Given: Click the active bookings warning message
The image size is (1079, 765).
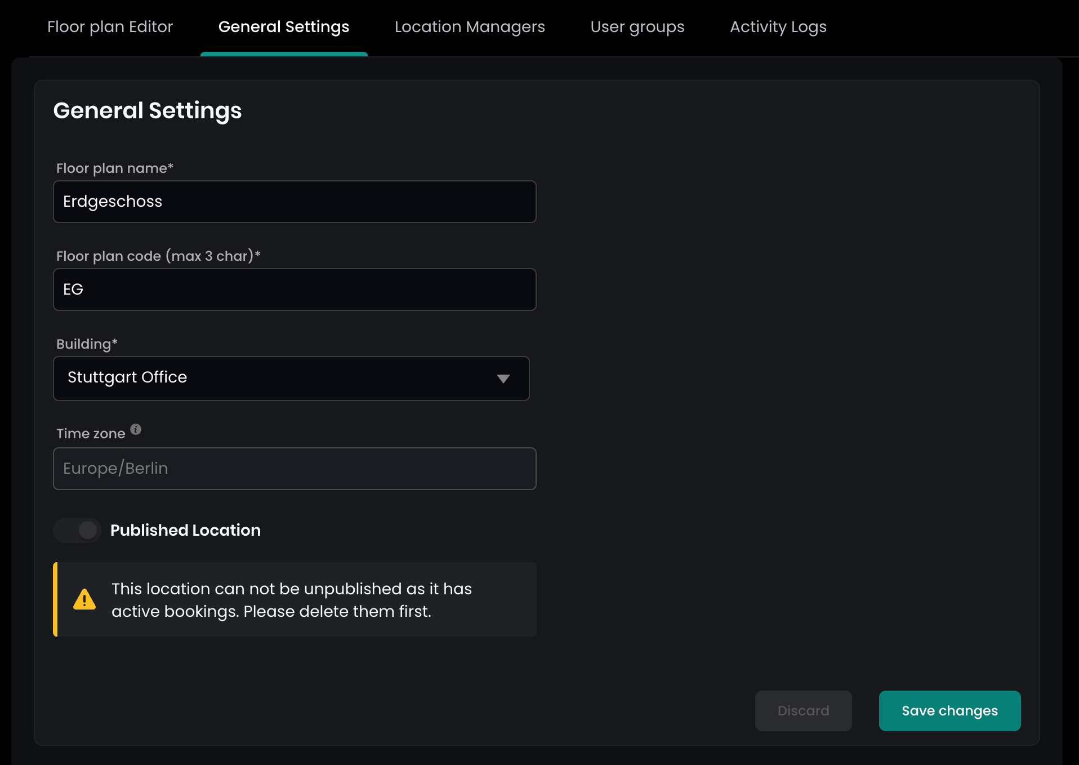Looking at the screenshot, I should [291, 600].
